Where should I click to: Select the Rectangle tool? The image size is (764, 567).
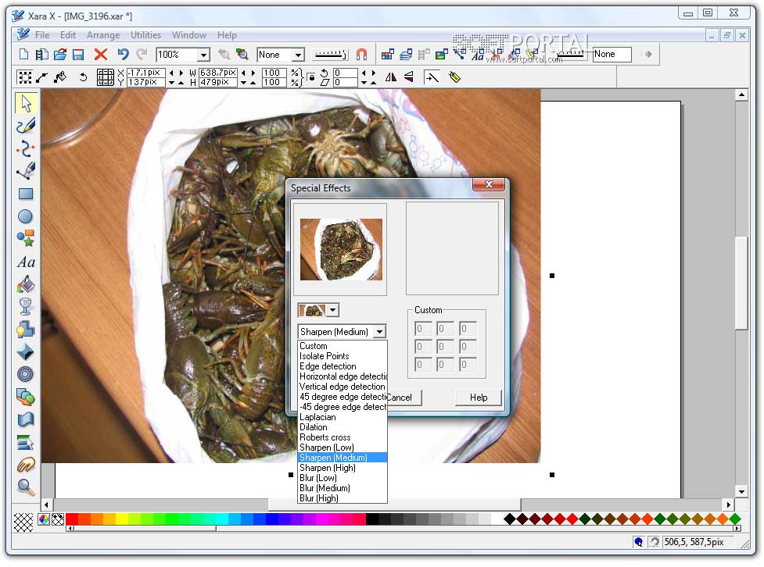(x=25, y=194)
